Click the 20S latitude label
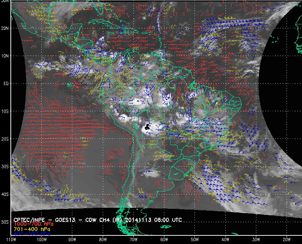The height and width of the screenshot is (244, 302). (x=5, y=139)
